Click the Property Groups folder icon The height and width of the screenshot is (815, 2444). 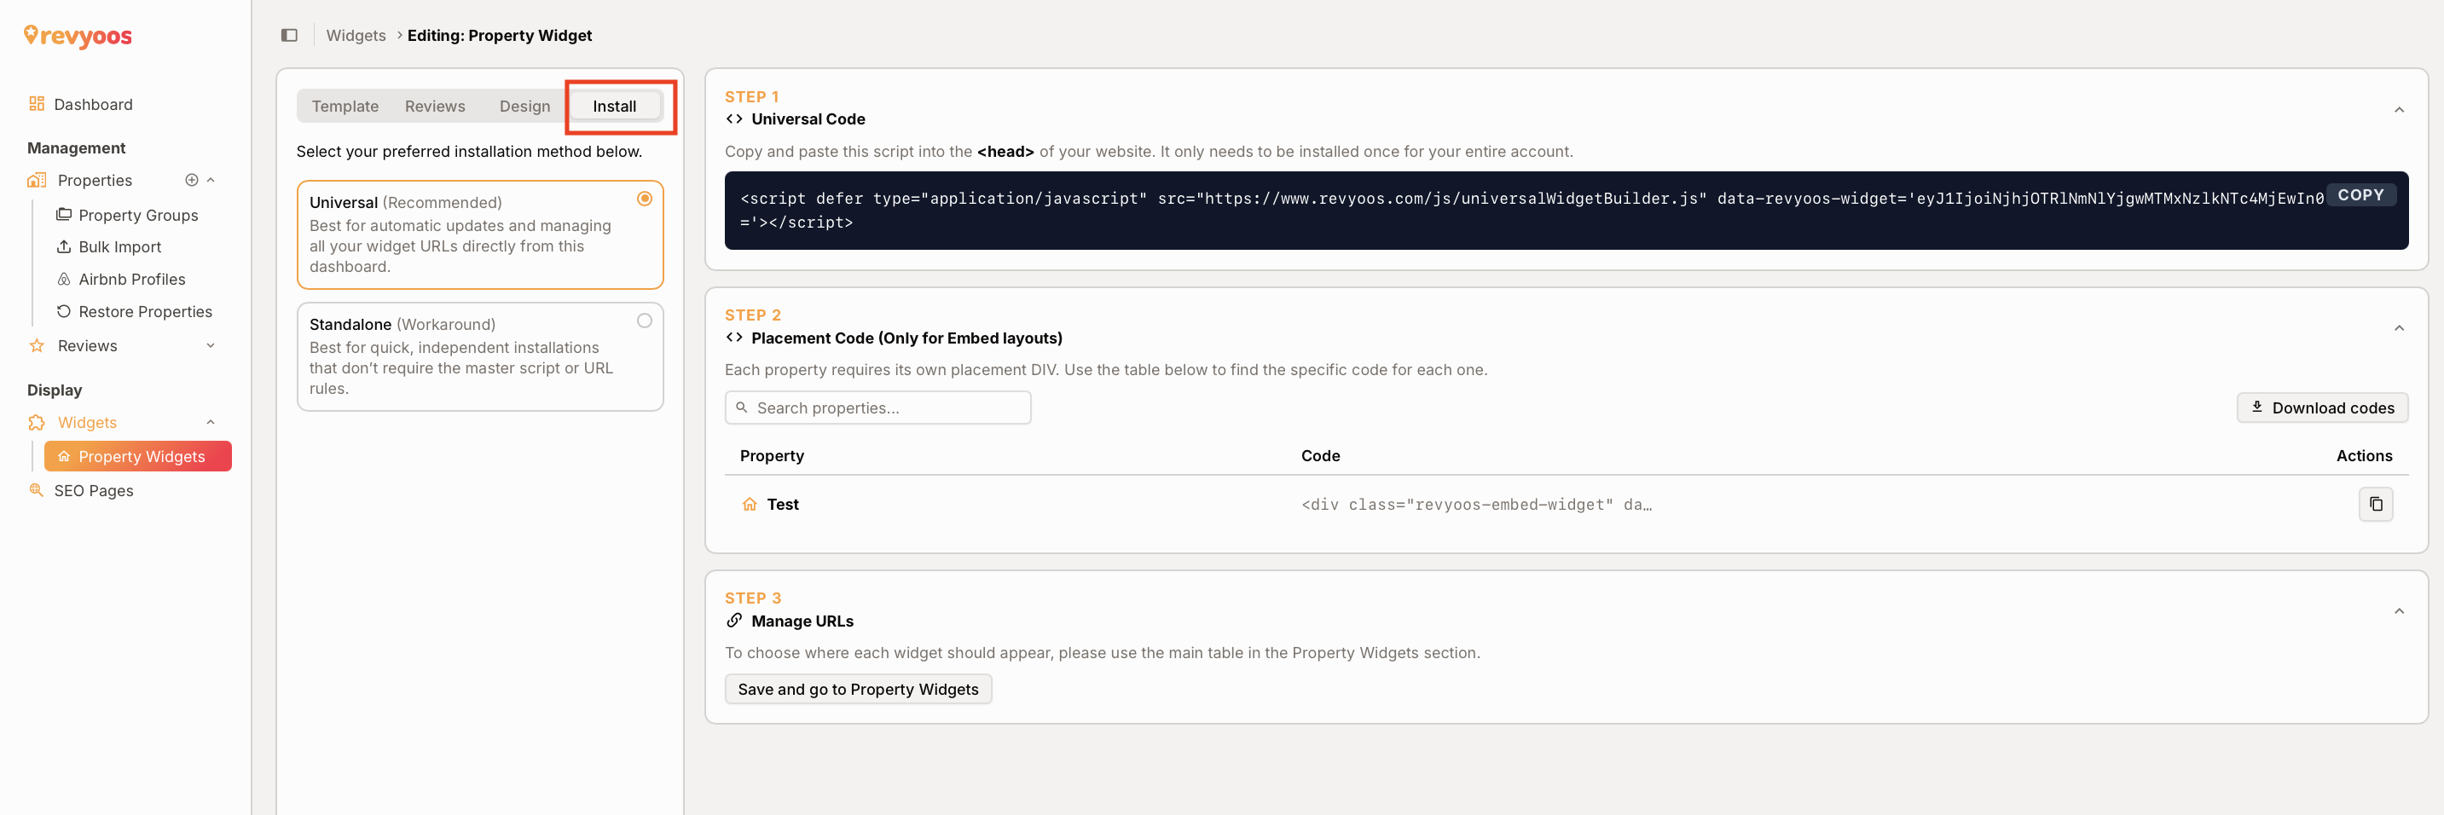(64, 215)
